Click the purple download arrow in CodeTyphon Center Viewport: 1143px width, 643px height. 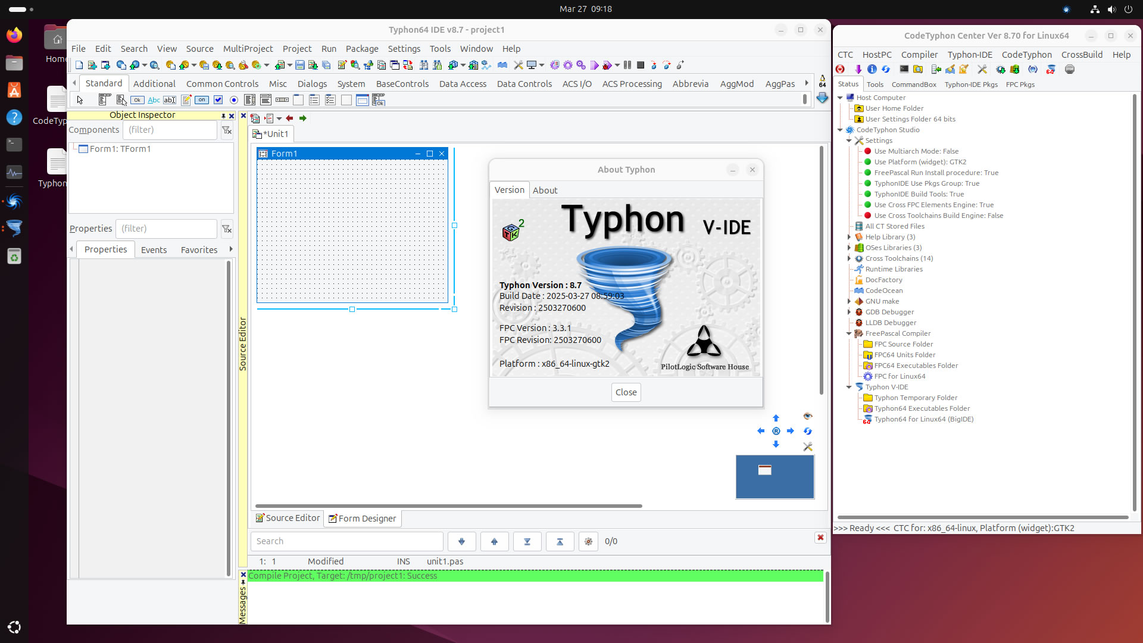click(x=858, y=70)
